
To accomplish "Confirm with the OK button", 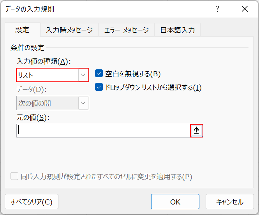I will coord(175,202).
